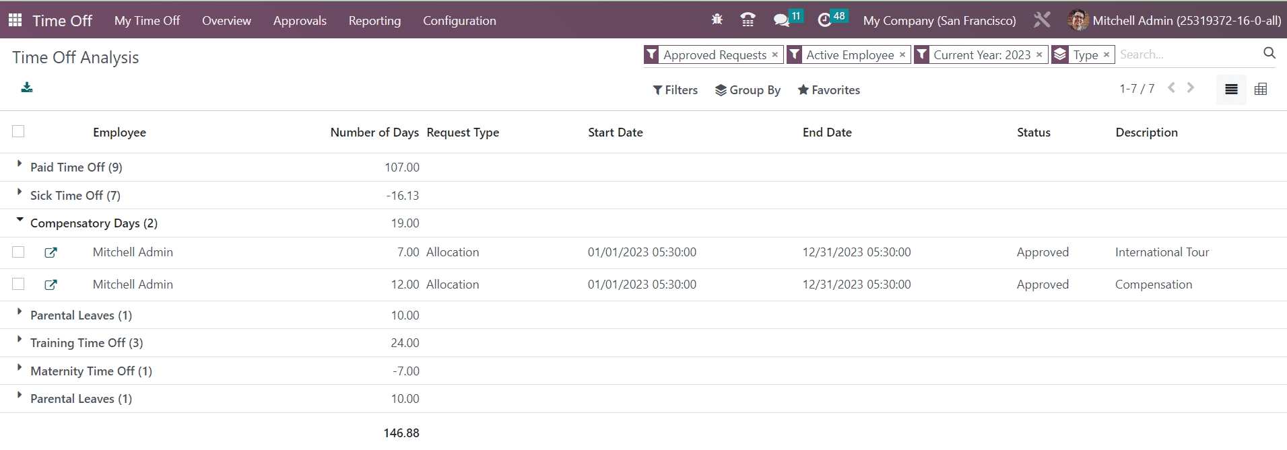Screen dimensions: 1287x450
Task: Open the International Tour record link icon
Action: [51, 253]
